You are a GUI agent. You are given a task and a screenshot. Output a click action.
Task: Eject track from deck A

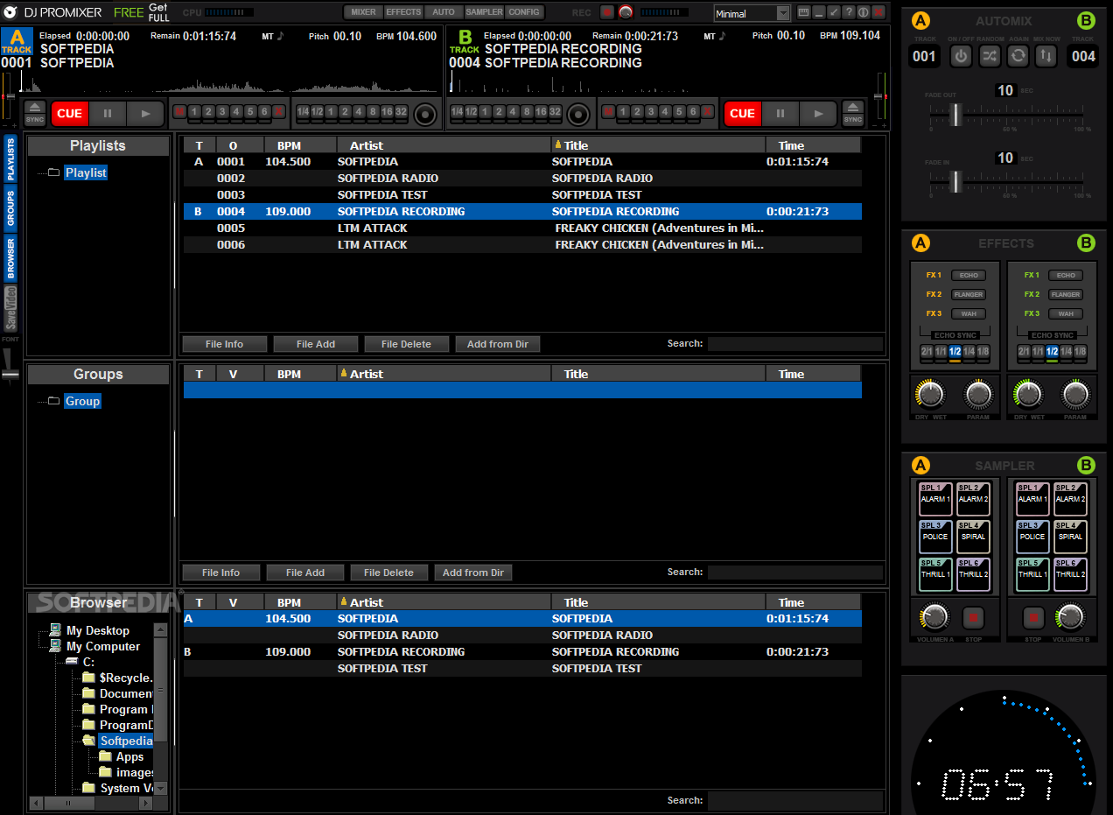point(35,108)
